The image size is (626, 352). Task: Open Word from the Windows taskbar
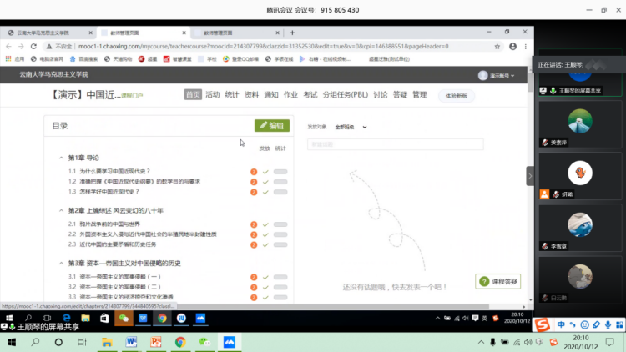[131, 342]
